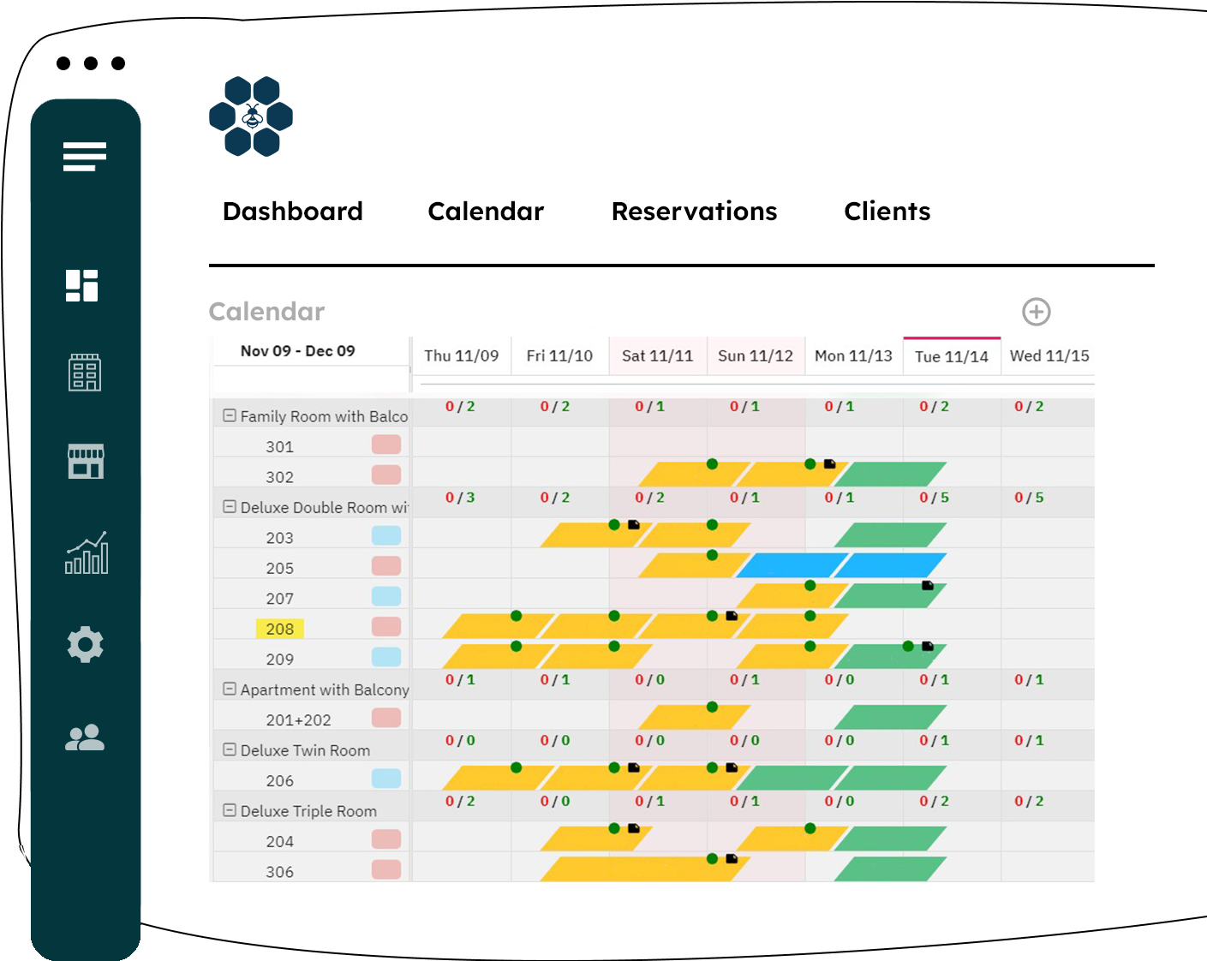The width and height of the screenshot is (1207, 961).
Task: Open the Clients section
Action: tap(887, 212)
